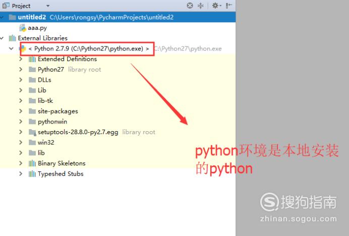Select Python27 library root row
The image size is (349, 236).
point(69,70)
